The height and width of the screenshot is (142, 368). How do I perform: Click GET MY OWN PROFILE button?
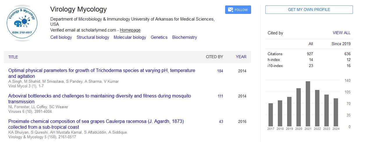tap(309, 10)
